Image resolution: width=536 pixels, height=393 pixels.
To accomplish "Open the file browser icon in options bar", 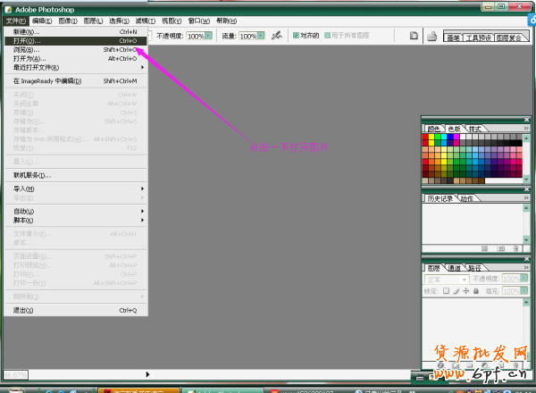I will 431,36.
